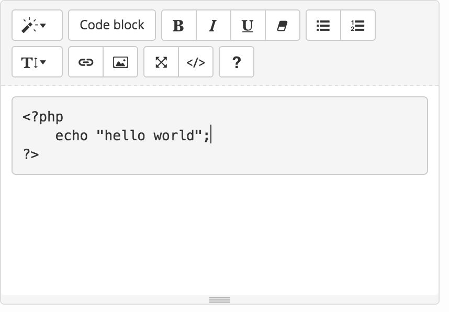449x312 pixels.
Task: Open the HTML code view
Action: 196,62
